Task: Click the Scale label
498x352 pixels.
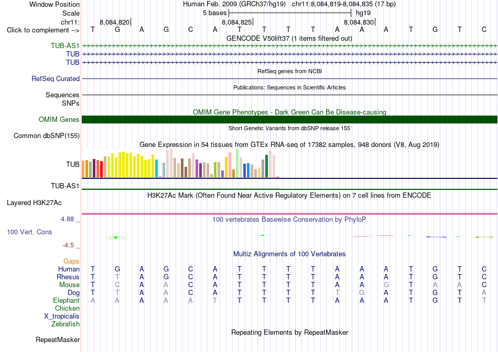Action: click(x=71, y=13)
